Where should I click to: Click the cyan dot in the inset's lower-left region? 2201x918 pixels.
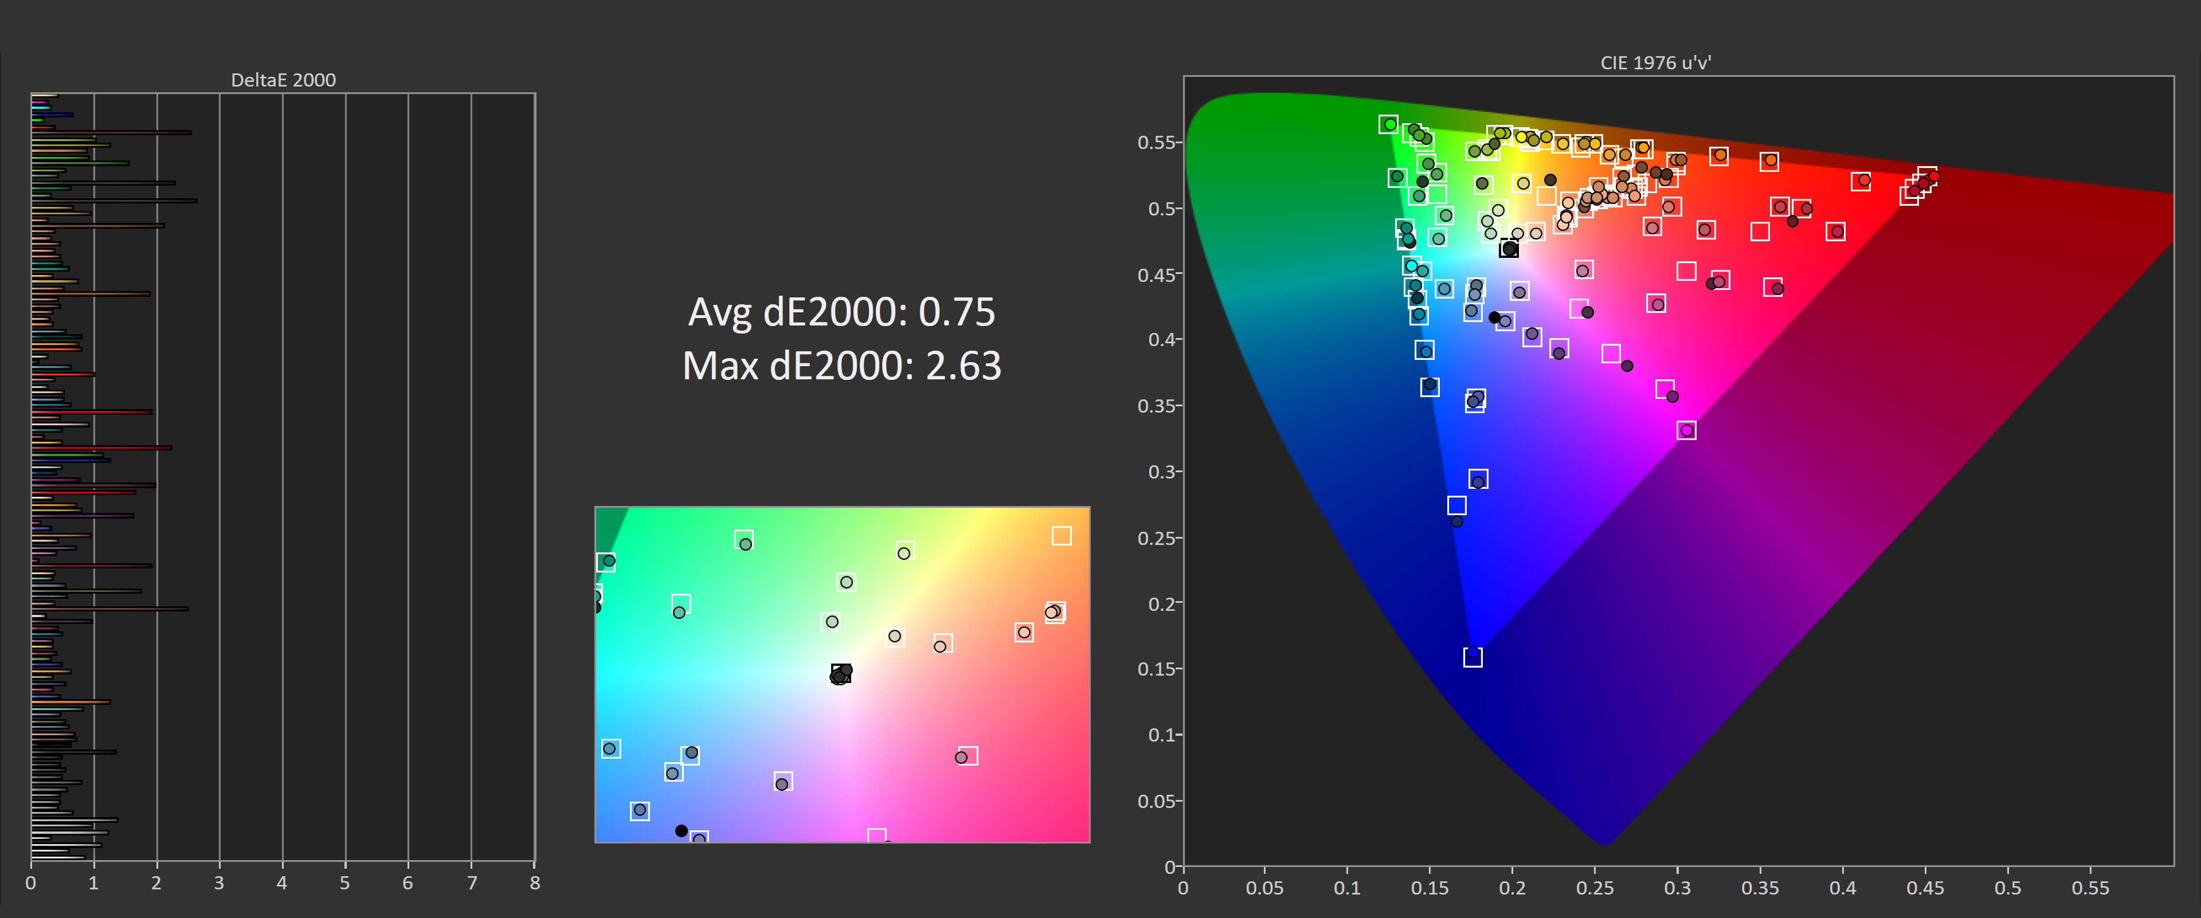point(610,748)
